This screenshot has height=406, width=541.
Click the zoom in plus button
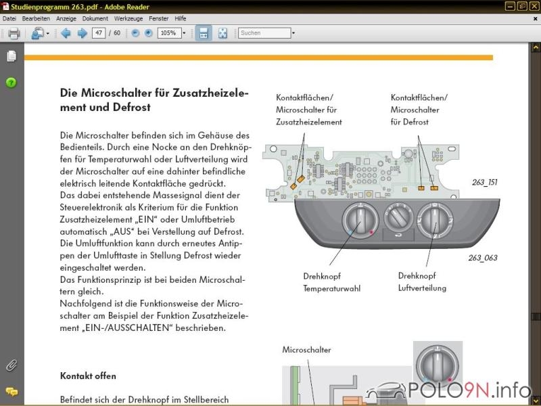(x=148, y=33)
